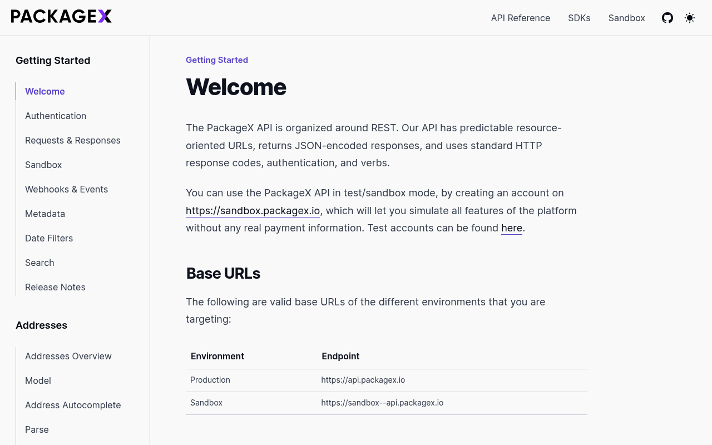The width and height of the screenshot is (712, 445).
Task: Open the Authentication sidebar page
Action: tap(56, 116)
